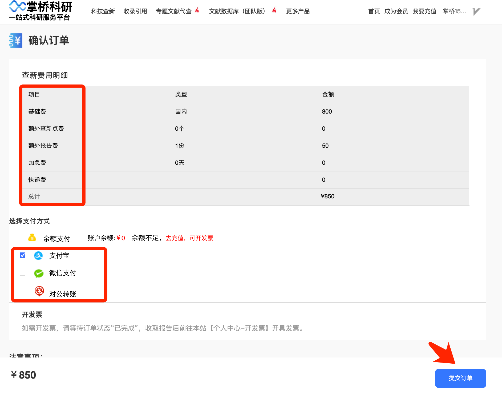The width and height of the screenshot is (502, 394).
Task: Click the 账户余额 ￥0 balance text
Action: (107, 238)
